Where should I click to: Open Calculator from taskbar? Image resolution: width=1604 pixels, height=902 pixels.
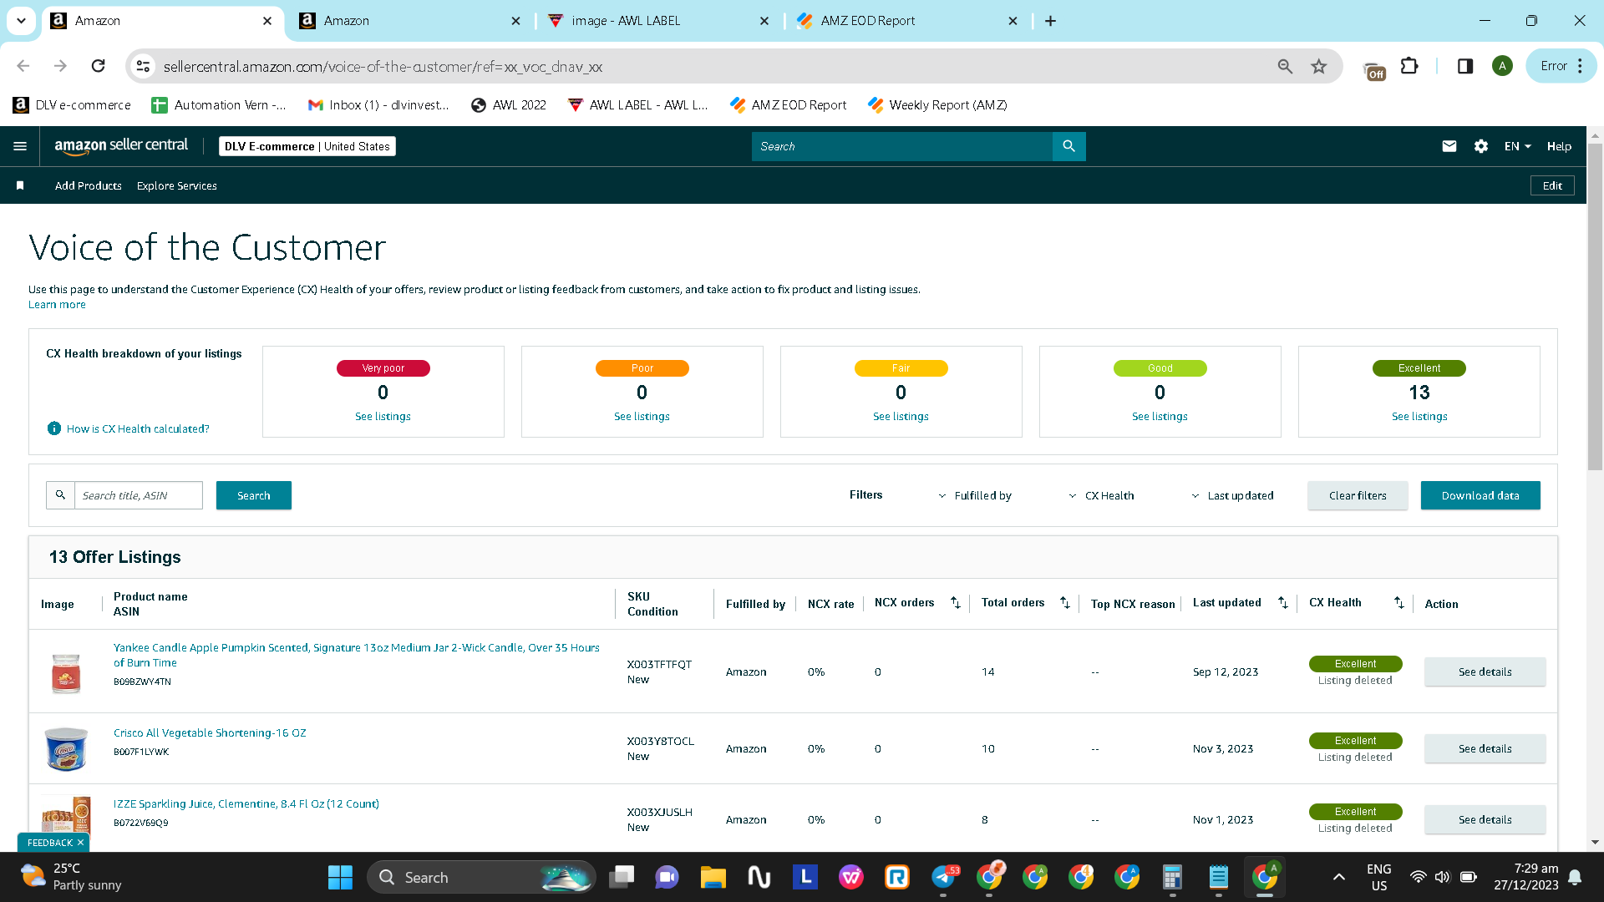[1172, 877]
